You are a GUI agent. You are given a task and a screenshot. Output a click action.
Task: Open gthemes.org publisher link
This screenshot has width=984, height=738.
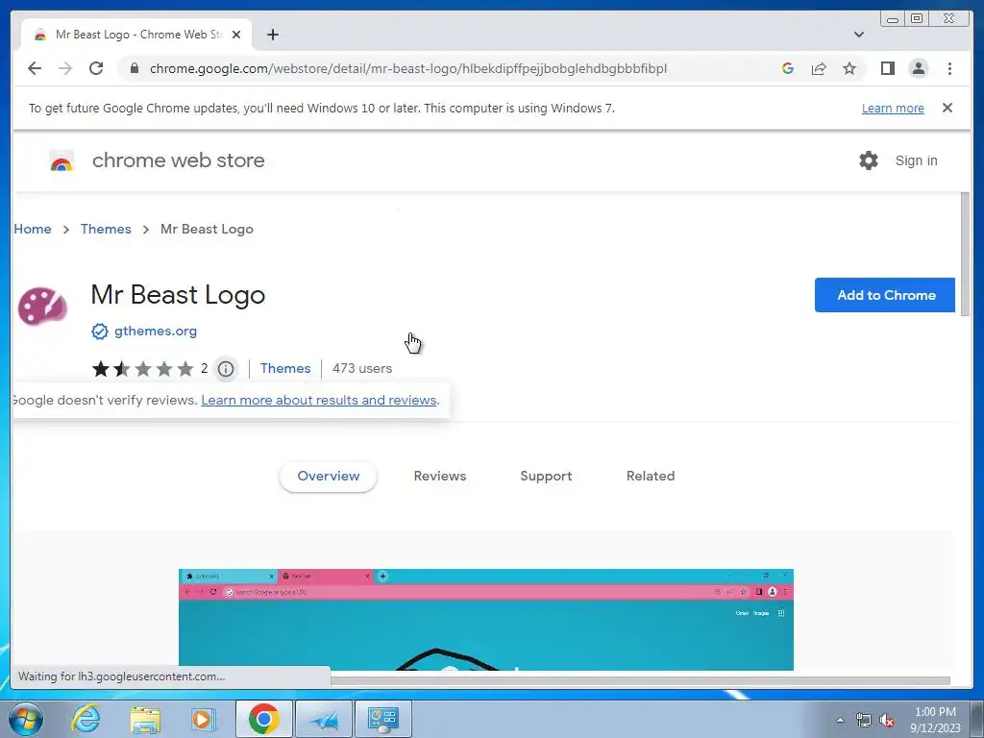click(155, 331)
